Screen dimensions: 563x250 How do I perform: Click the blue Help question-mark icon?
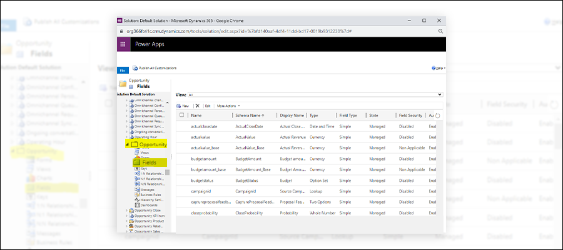coord(434,68)
